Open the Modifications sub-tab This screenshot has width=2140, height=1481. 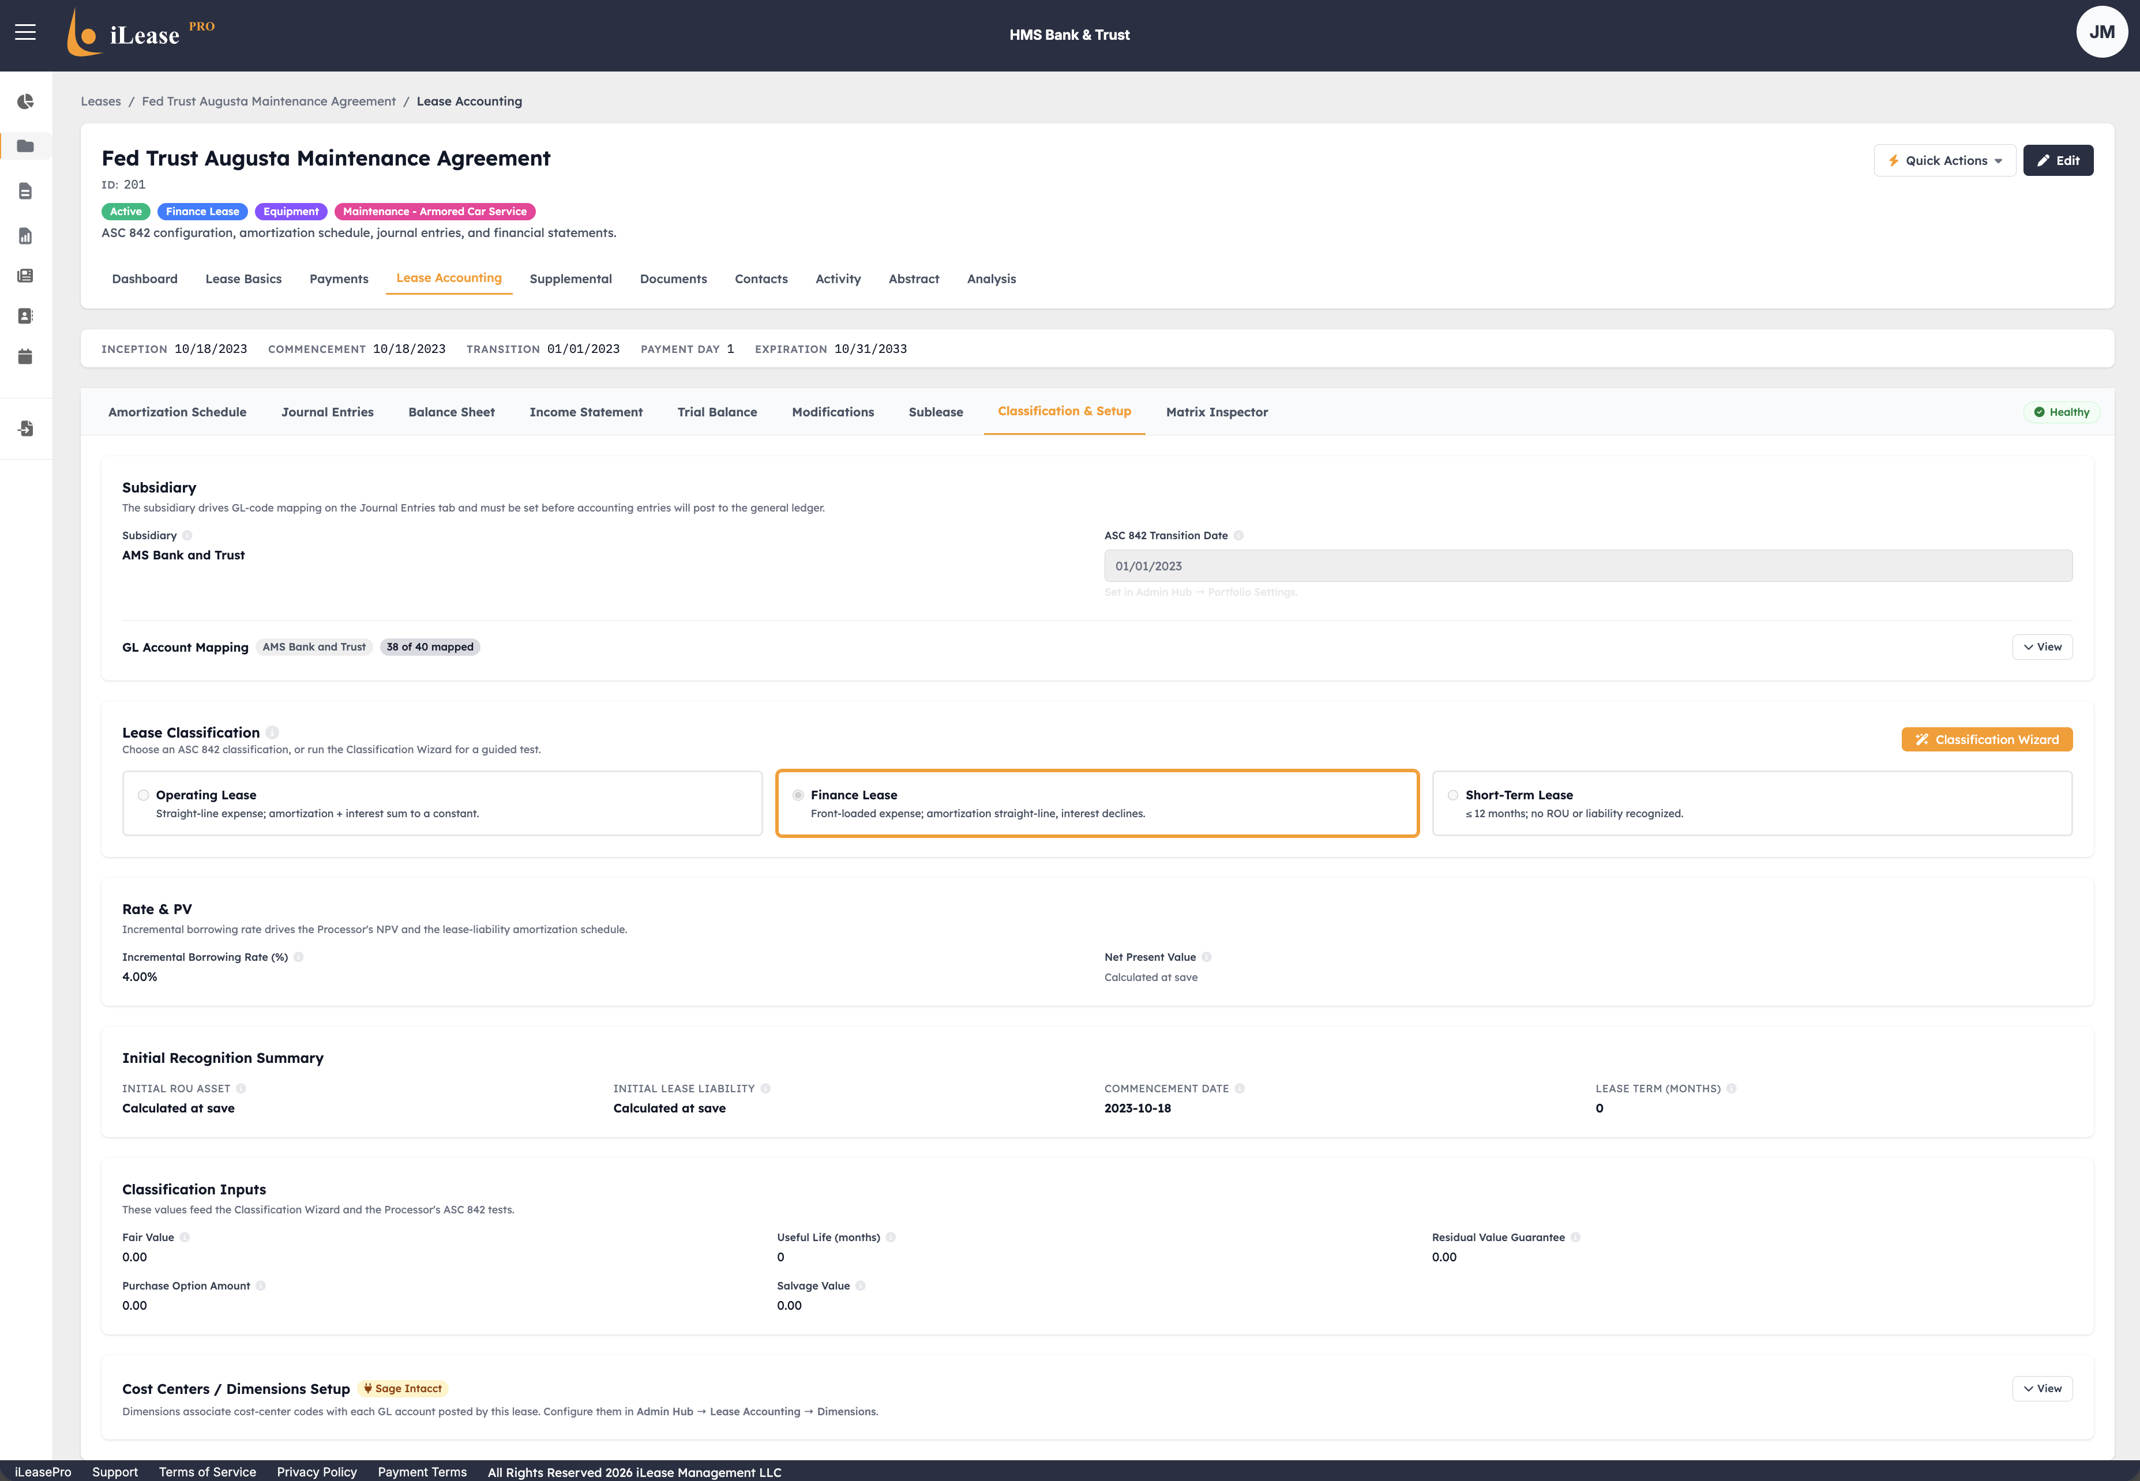832,412
